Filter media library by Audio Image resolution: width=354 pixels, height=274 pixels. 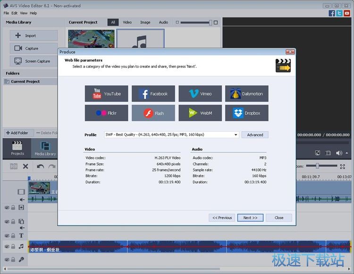[163, 22]
